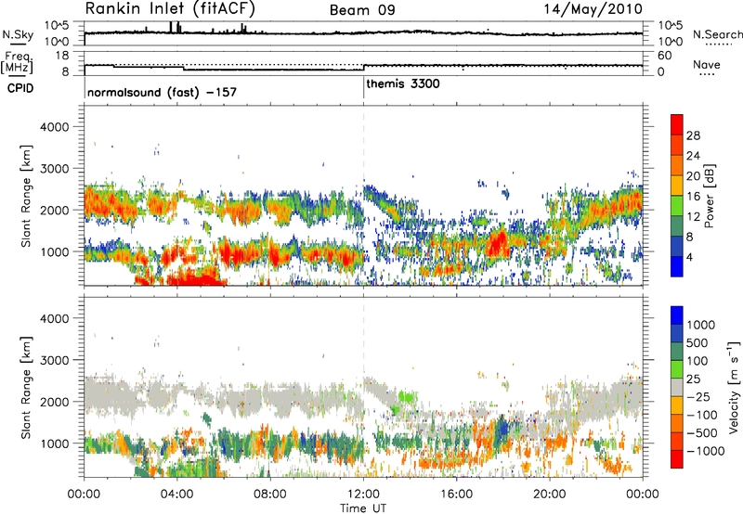Select the "N.Sky" legend label
The width and height of the screenshot is (743, 514).
pyautogui.click(x=18, y=34)
